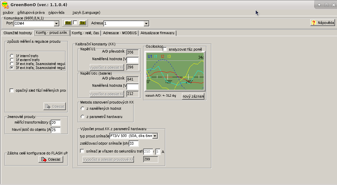Open the Port COM4 dropdown

click(56, 24)
